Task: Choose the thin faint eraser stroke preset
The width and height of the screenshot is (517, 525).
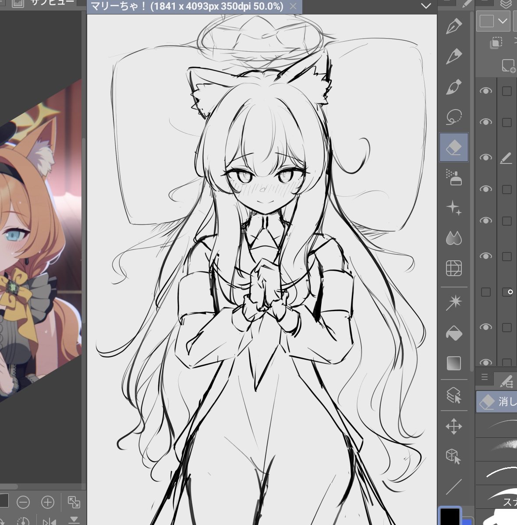Action: (x=496, y=425)
